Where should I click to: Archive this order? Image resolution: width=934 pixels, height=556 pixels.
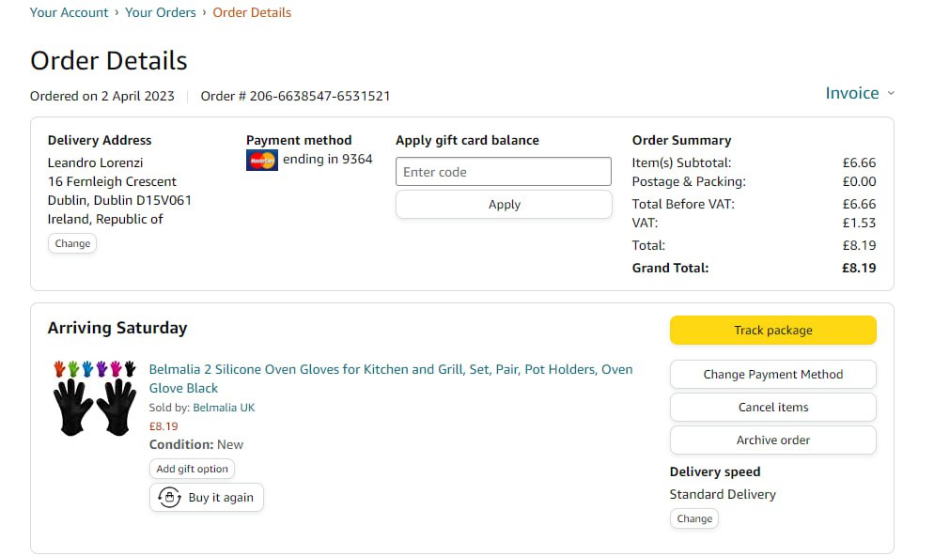[772, 440]
